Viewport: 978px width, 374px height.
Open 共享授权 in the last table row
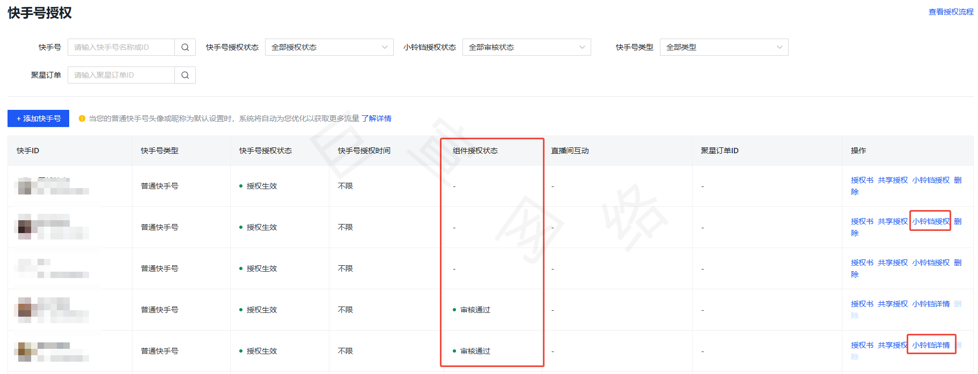[x=893, y=345]
